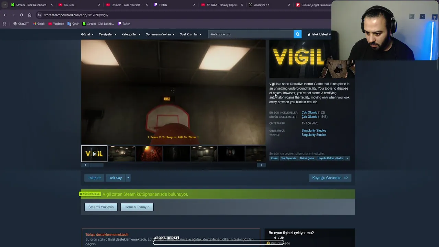Open the Vigil header capsule image
This screenshot has width=439, height=247.
tap(312, 59)
